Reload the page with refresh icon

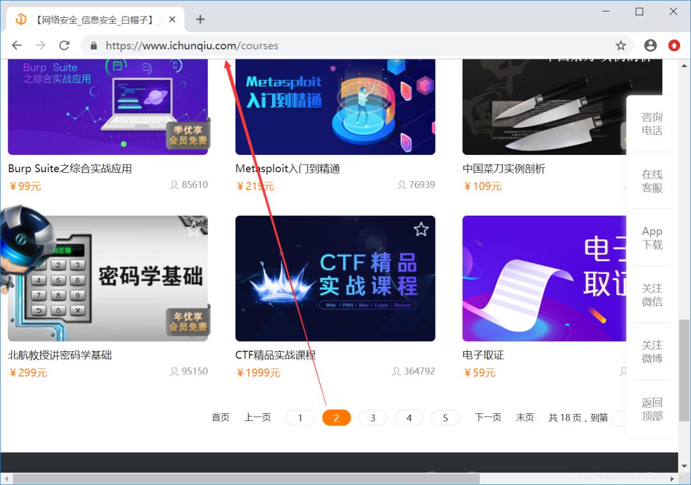click(x=65, y=45)
